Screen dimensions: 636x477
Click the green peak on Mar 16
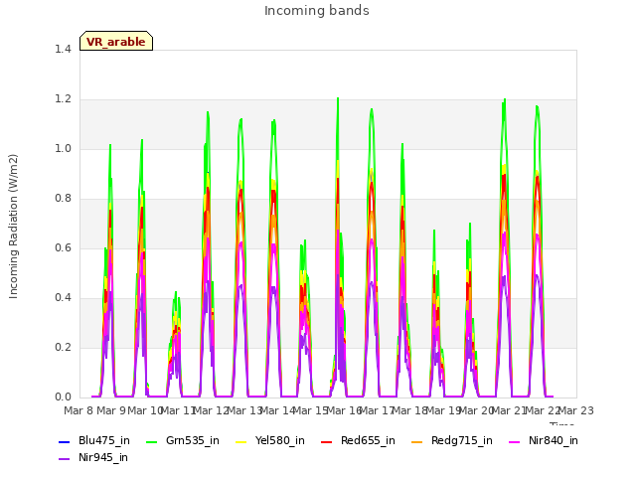338,98
